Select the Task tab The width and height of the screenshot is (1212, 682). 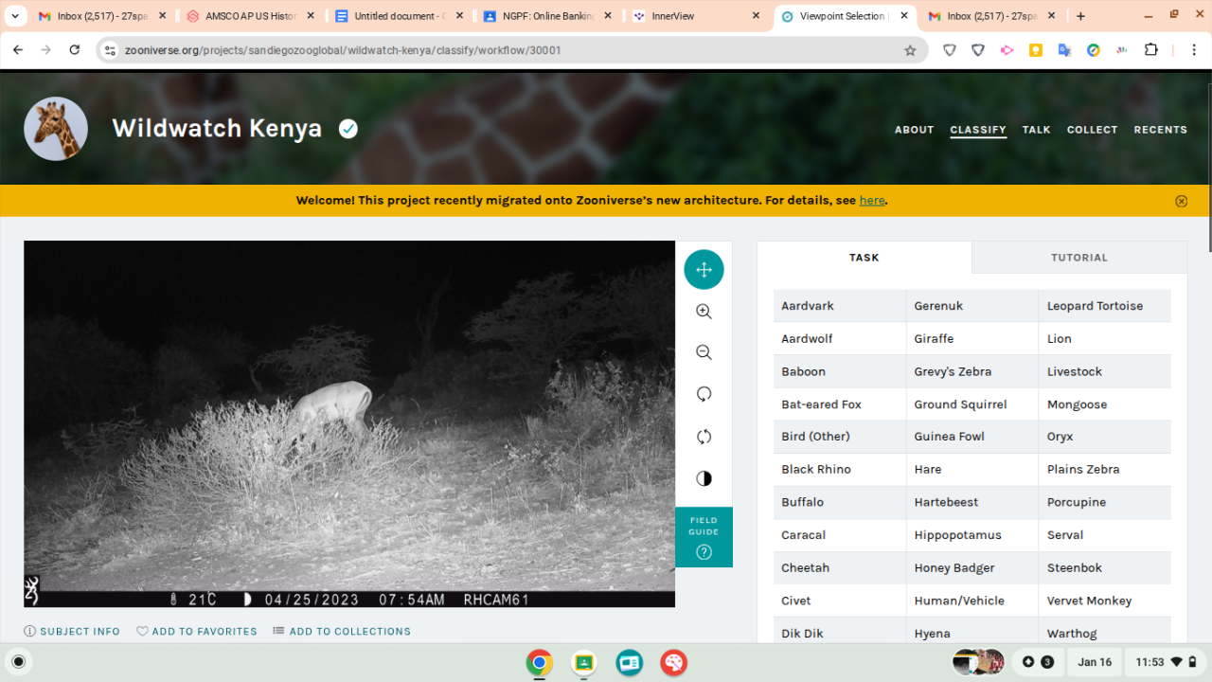[x=864, y=258]
